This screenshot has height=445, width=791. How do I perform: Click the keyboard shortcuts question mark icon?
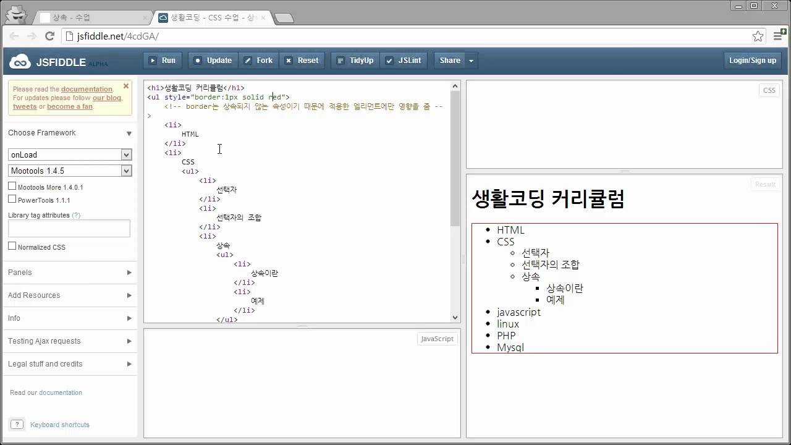pos(17,425)
